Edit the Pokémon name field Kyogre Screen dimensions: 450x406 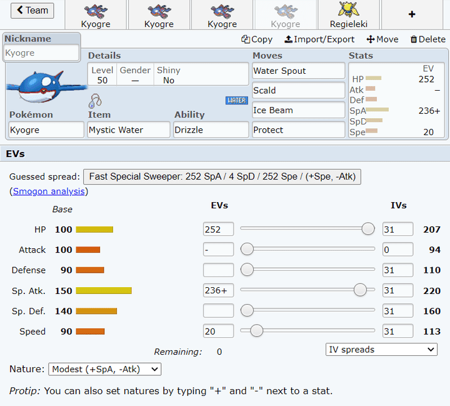click(46, 130)
